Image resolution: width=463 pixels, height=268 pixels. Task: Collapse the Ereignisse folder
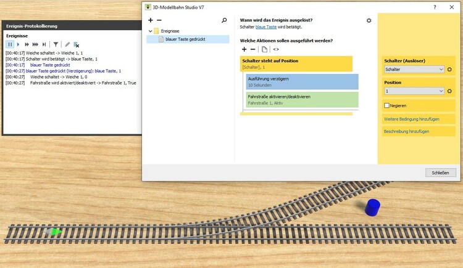[x=150, y=31]
